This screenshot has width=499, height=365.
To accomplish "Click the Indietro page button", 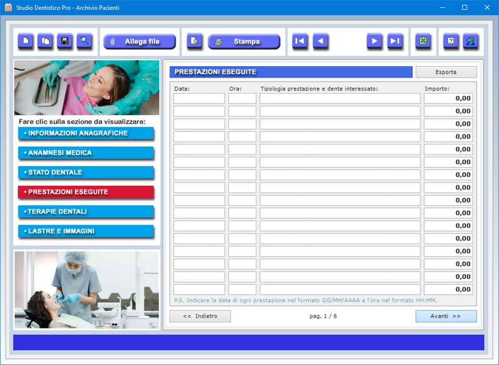I will (200, 317).
